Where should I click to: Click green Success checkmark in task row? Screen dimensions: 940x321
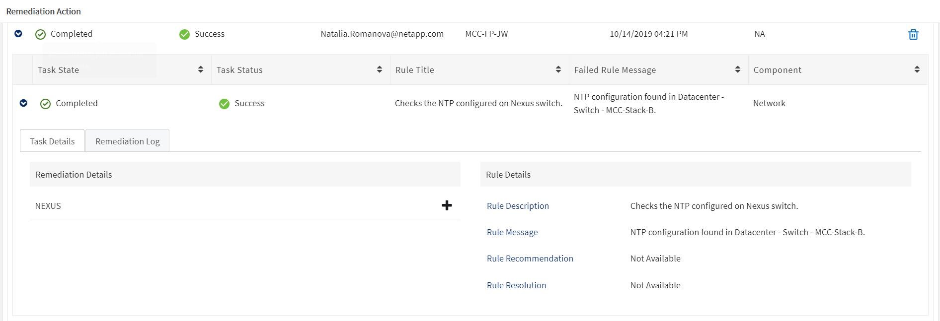[x=224, y=104]
